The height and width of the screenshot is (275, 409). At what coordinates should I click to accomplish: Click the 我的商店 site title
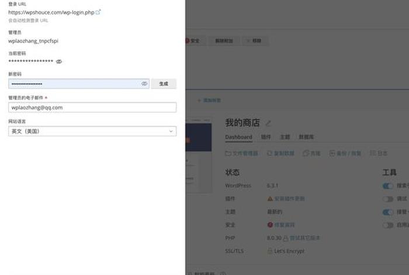pos(242,123)
